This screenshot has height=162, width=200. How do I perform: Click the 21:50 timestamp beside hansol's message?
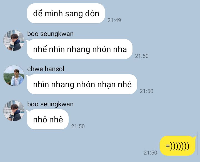(147, 91)
